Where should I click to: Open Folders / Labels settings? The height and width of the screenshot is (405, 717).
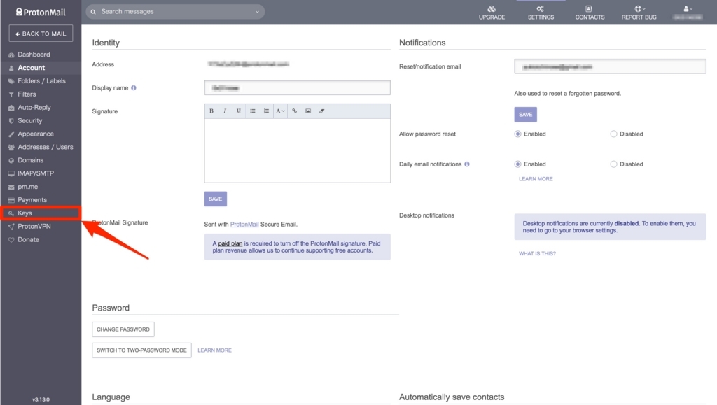[x=41, y=81]
